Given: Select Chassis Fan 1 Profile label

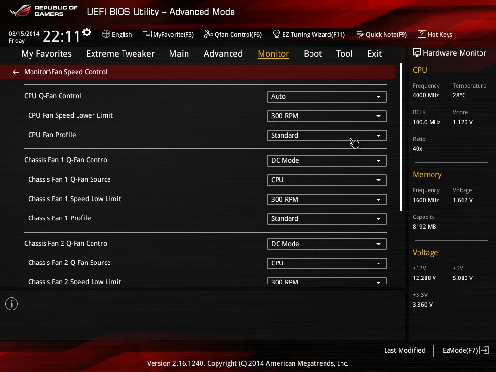Looking at the screenshot, I should click(x=59, y=218).
